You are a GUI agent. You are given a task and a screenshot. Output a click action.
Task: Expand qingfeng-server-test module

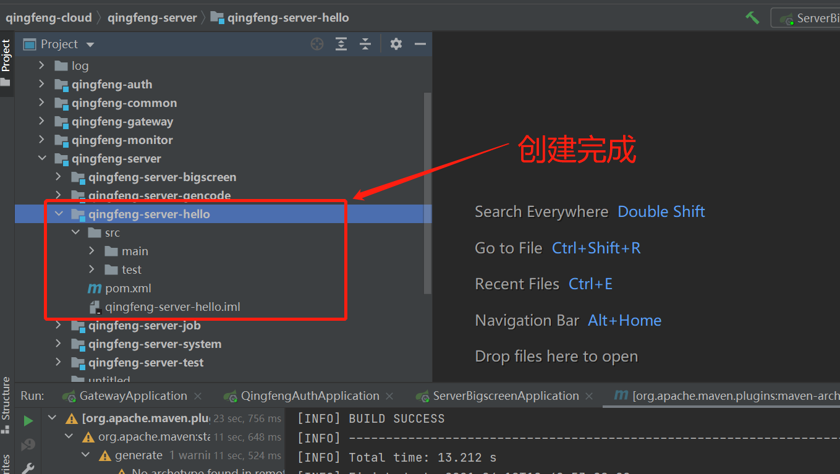coord(58,362)
